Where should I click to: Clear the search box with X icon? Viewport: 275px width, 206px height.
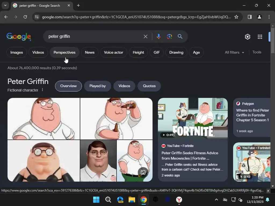145,36
